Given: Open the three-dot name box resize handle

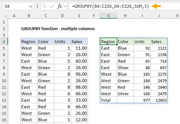Looking at the screenshot, I should point(37,6).
